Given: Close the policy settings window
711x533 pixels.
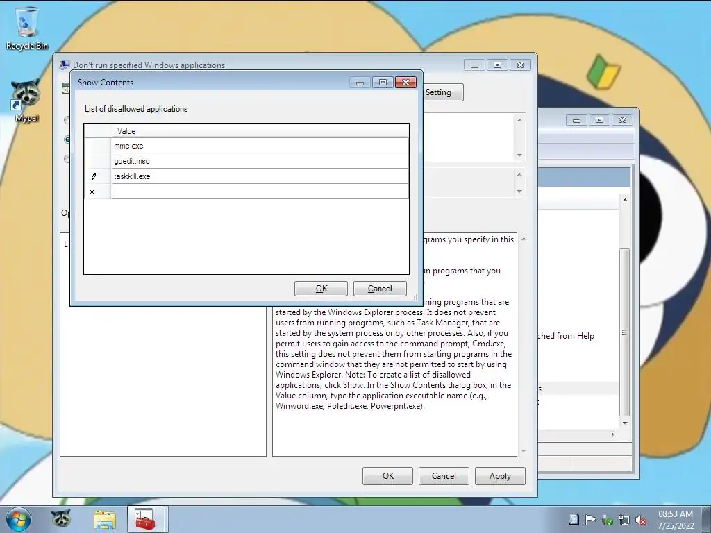Looking at the screenshot, I should [520, 65].
